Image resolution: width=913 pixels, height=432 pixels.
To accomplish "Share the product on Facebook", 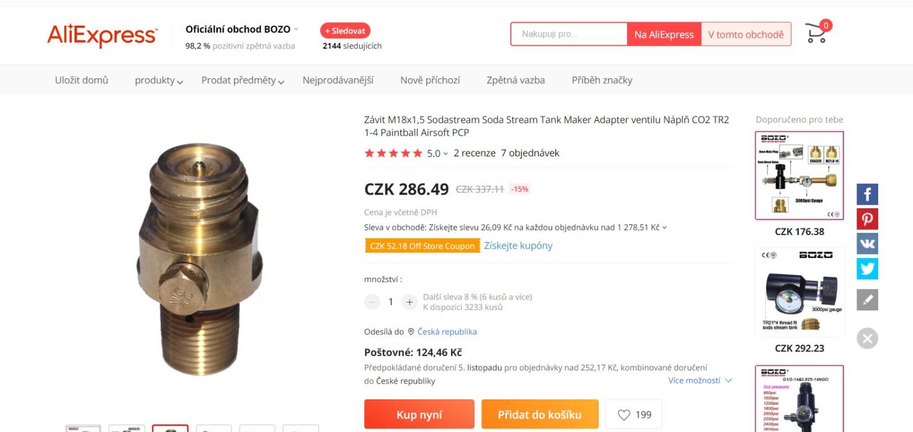I will pos(867,195).
